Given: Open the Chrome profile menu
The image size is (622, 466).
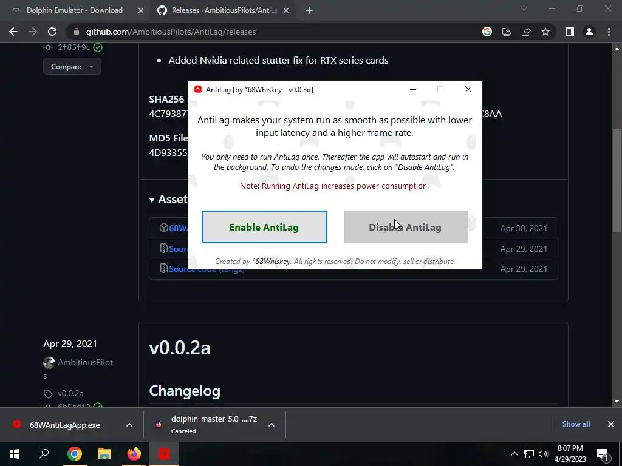Looking at the screenshot, I should pos(589,32).
